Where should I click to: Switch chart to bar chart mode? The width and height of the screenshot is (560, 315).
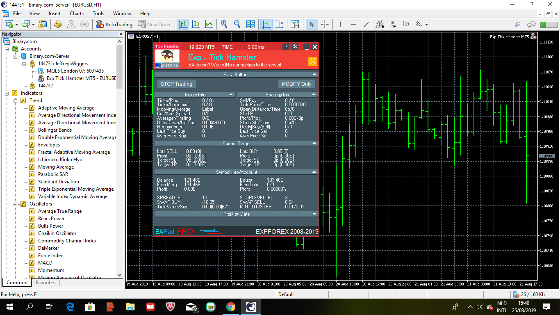click(x=183, y=24)
